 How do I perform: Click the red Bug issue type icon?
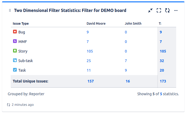pyautogui.click(x=15, y=32)
